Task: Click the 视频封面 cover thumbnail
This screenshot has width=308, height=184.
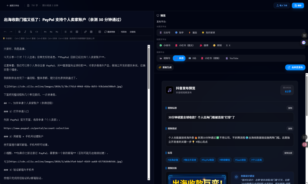Action: 197,178
